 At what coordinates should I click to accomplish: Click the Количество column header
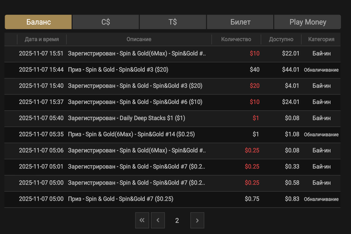[236, 39]
